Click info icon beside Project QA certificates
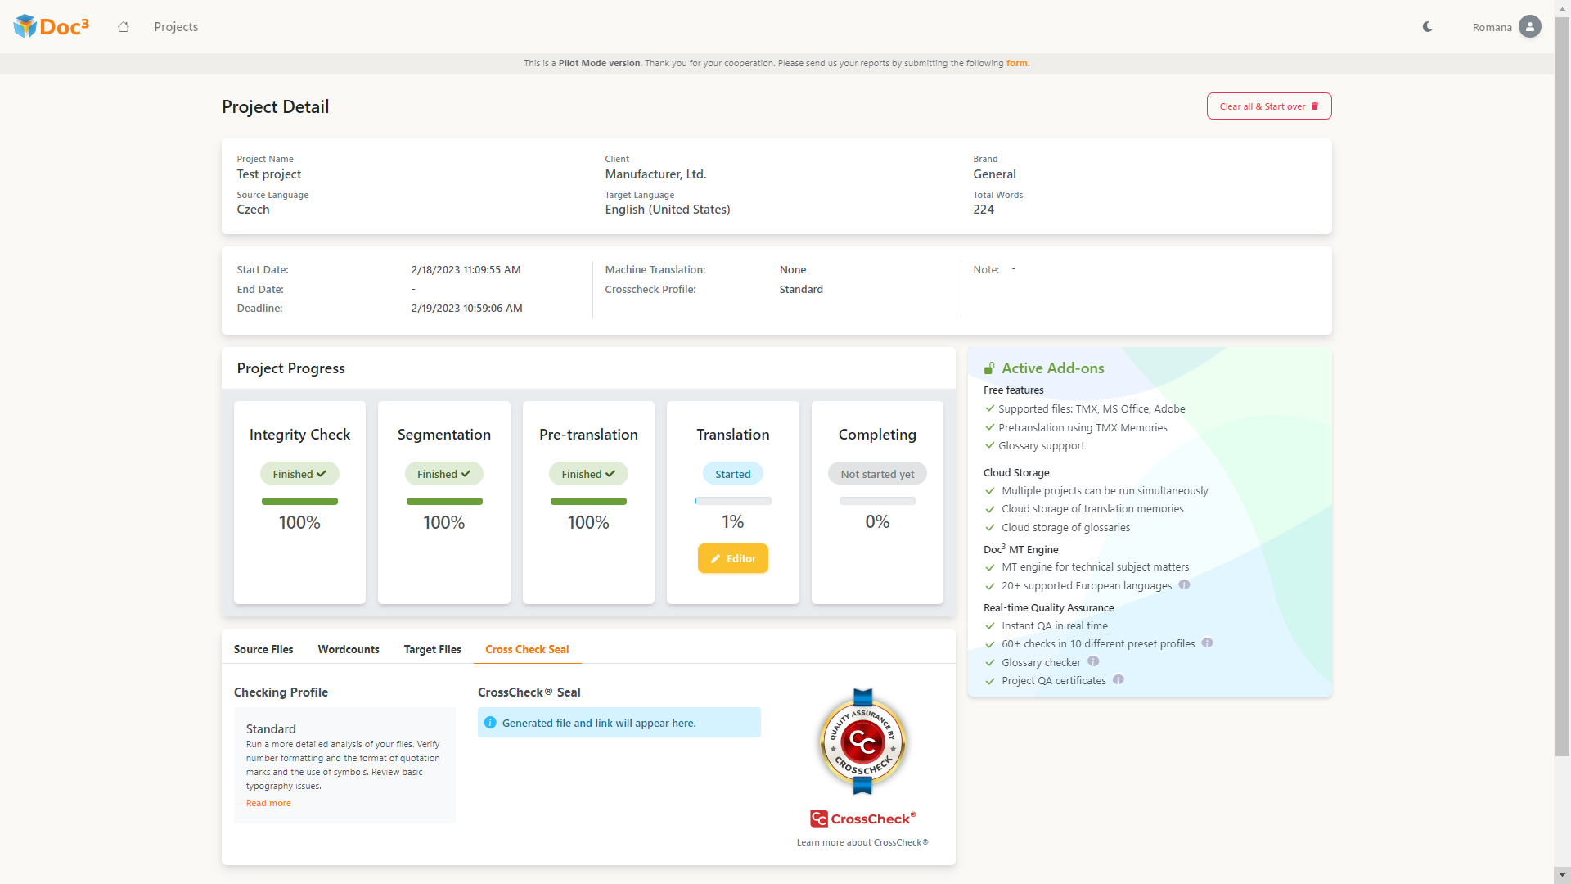Screen dimensions: 1571x884 pos(1119,680)
